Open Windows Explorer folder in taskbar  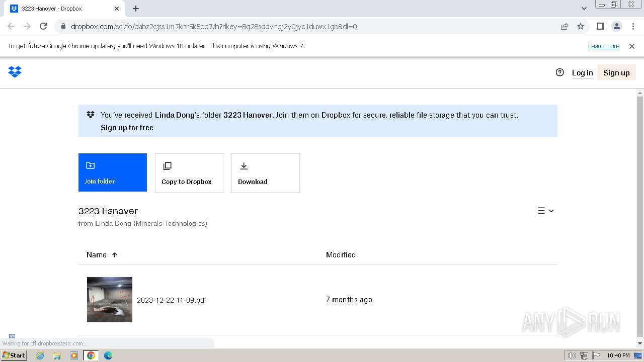[57, 355]
